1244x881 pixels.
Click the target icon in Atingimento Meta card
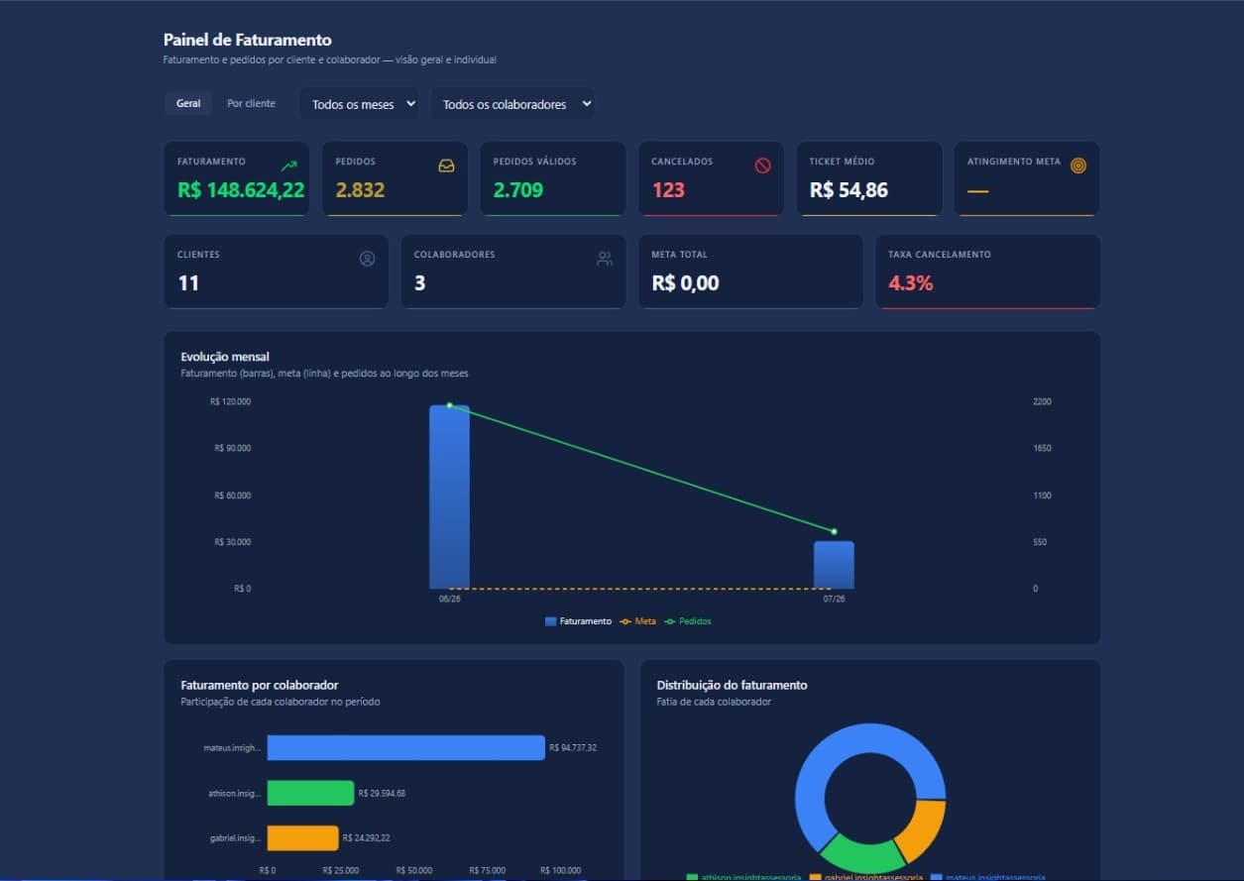1078,165
